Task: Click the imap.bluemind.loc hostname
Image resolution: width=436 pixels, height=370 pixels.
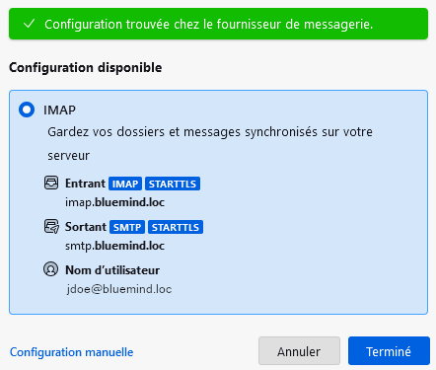Action: [x=114, y=202]
